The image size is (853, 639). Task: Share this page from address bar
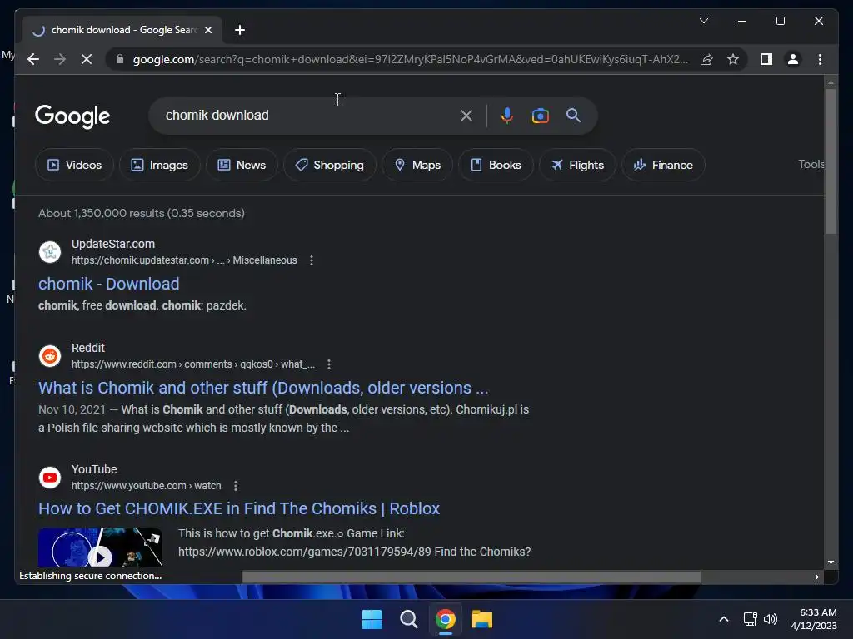[x=706, y=59]
